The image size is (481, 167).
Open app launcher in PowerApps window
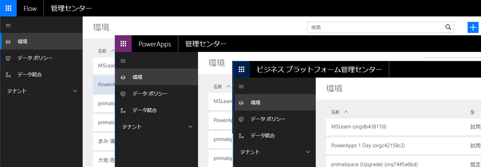click(123, 44)
